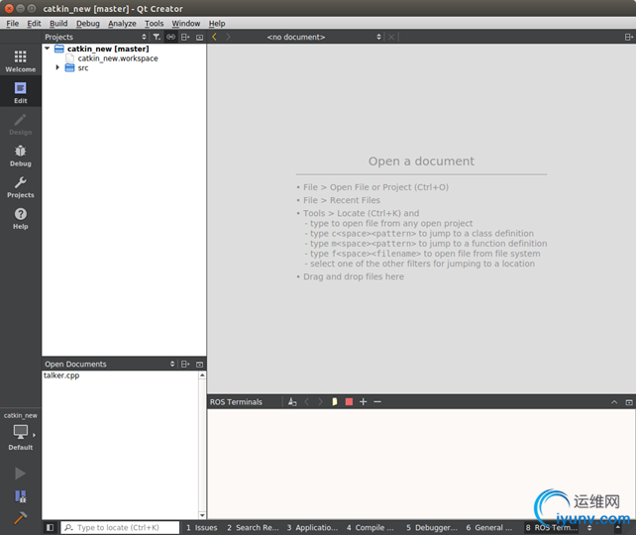Open the Analyze menu
Screen dimensions: 636x535
coord(122,24)
